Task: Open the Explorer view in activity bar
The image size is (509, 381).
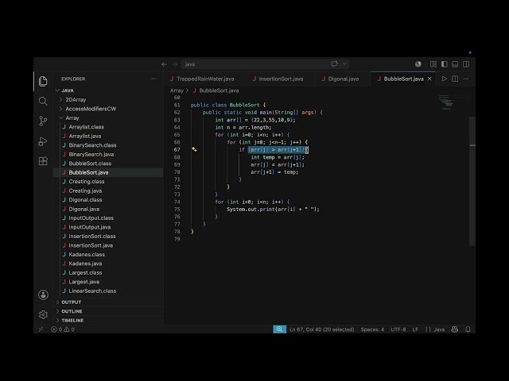Action: point(43,81)
